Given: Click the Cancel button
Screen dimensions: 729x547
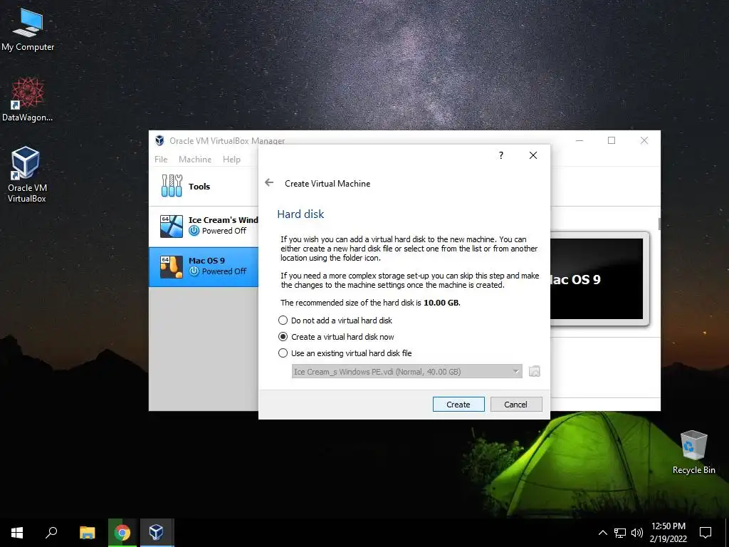Looking at the screenshot, I should (516, 405).
